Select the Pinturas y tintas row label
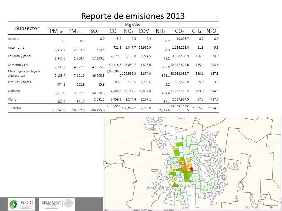This screenshot has width=282, height=211. 19,82
